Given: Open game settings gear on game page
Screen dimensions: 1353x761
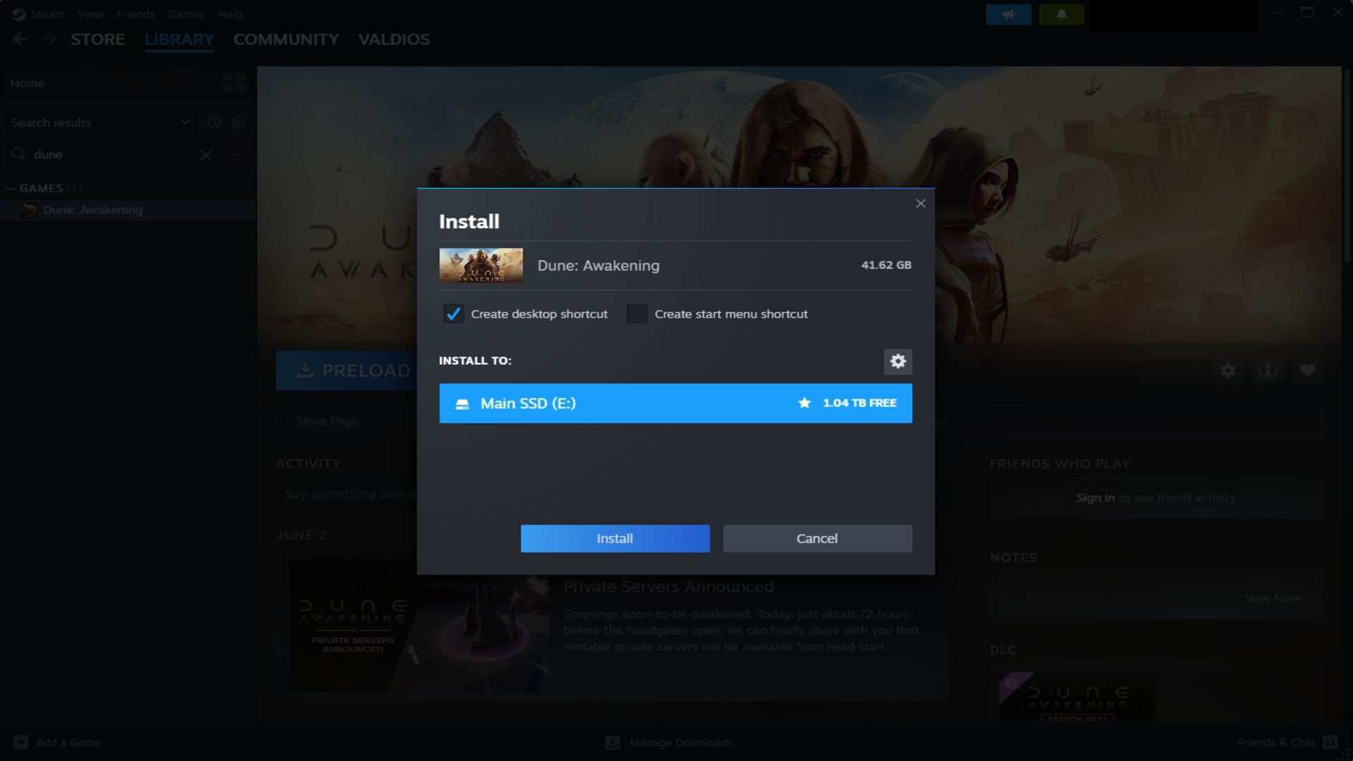Looking at the screenshot, I should (1228, 371).
